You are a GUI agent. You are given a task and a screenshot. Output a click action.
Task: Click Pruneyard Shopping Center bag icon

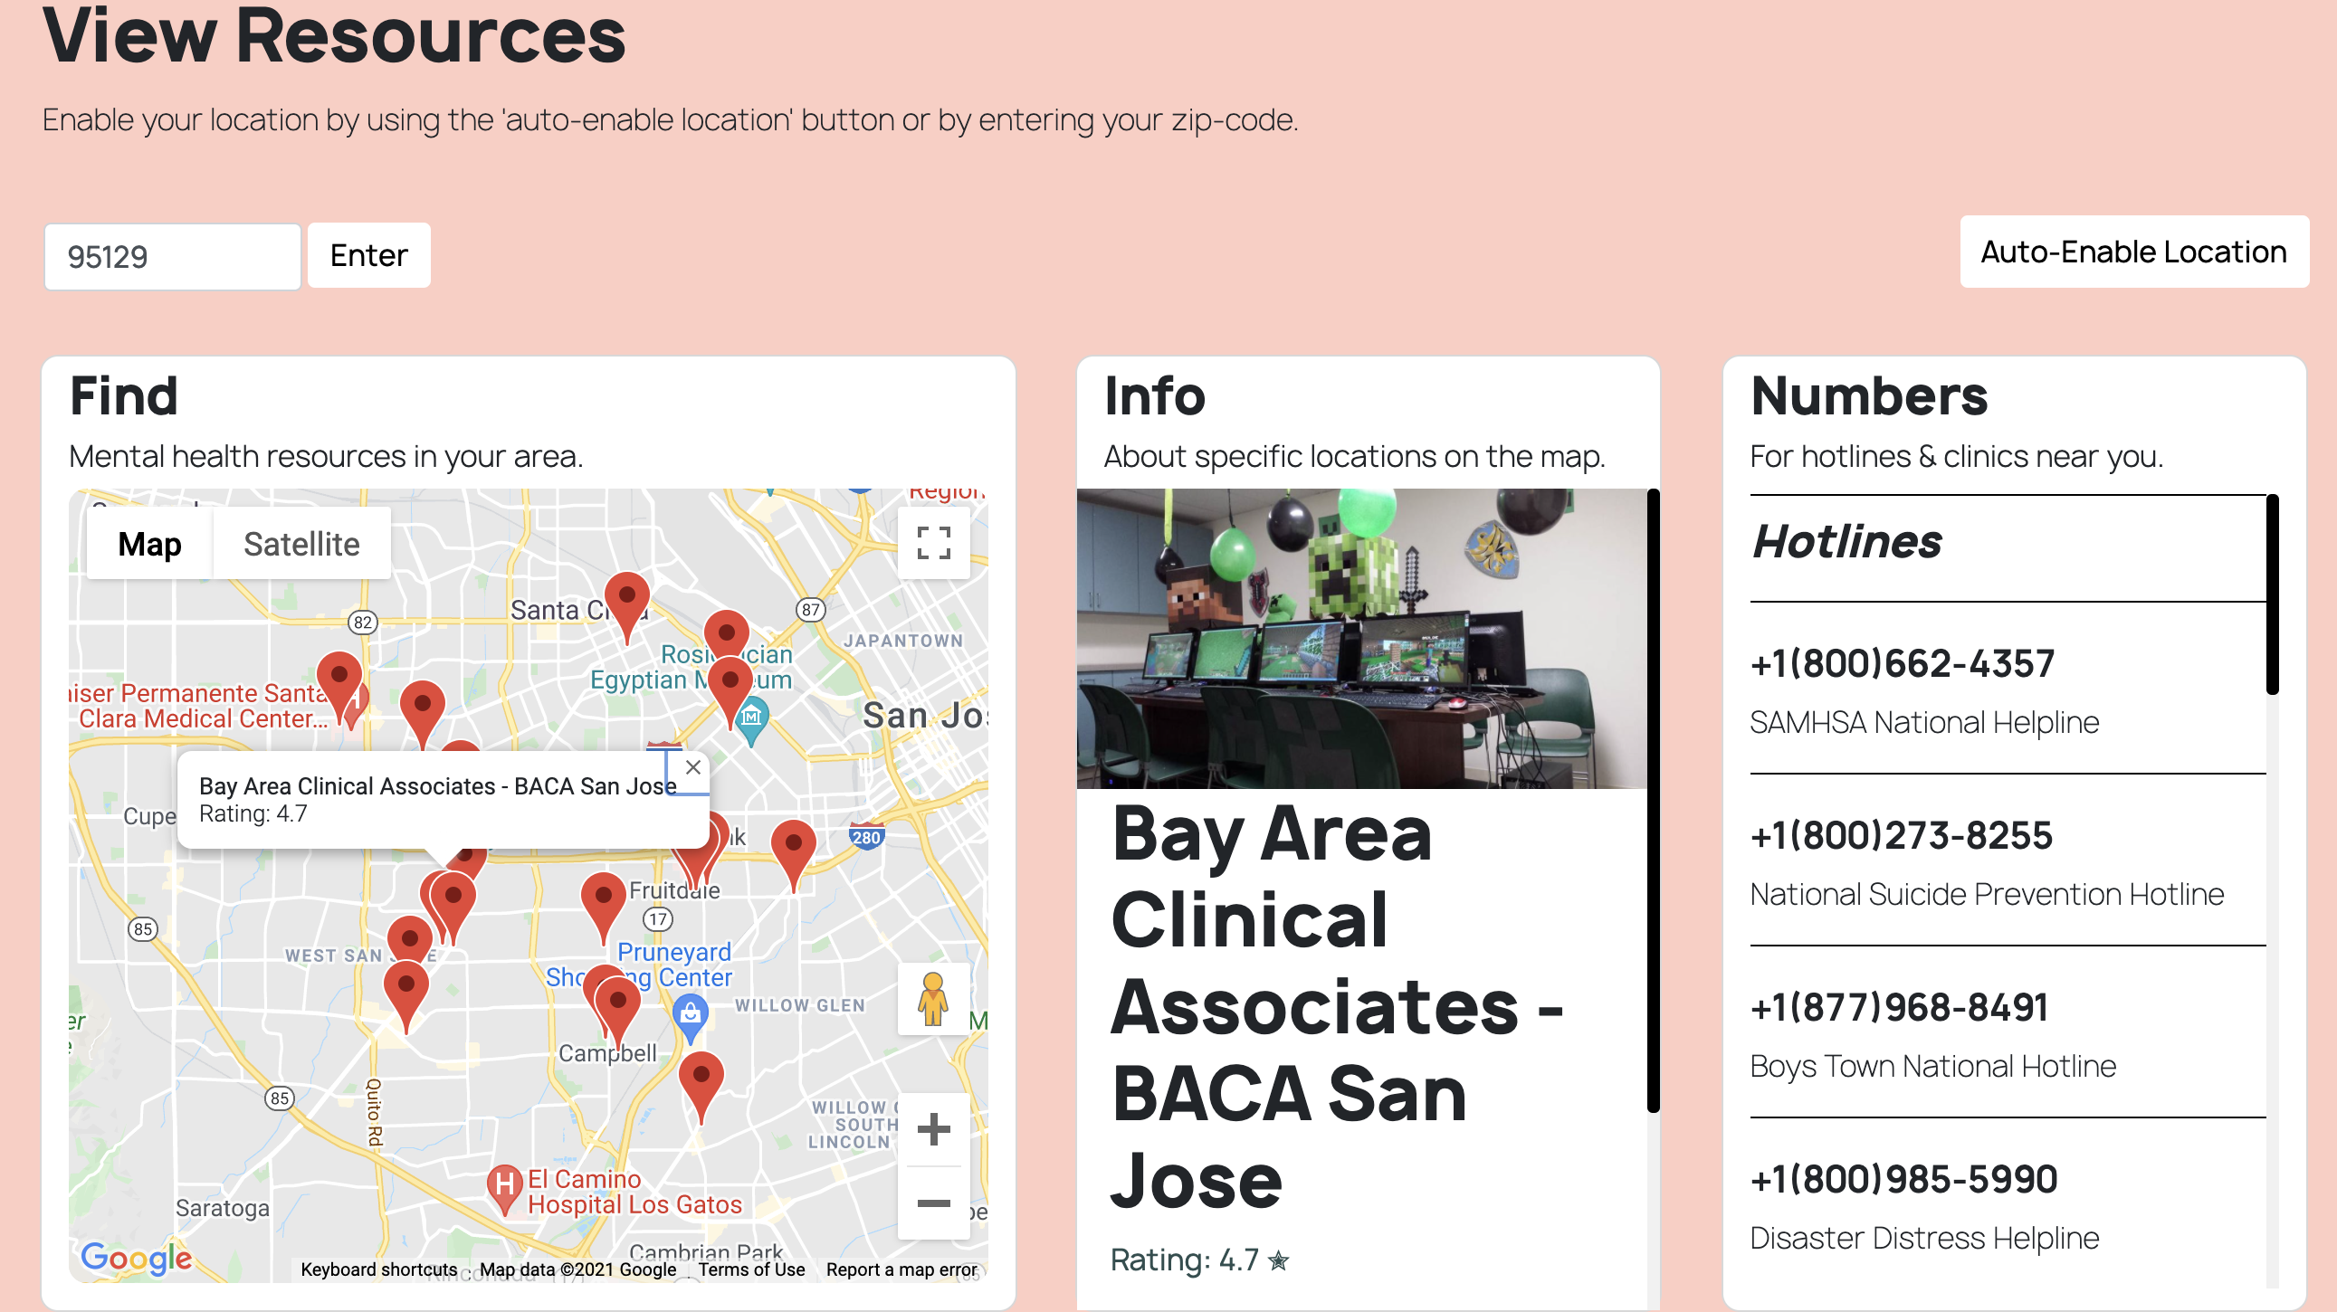[691, 1012]
